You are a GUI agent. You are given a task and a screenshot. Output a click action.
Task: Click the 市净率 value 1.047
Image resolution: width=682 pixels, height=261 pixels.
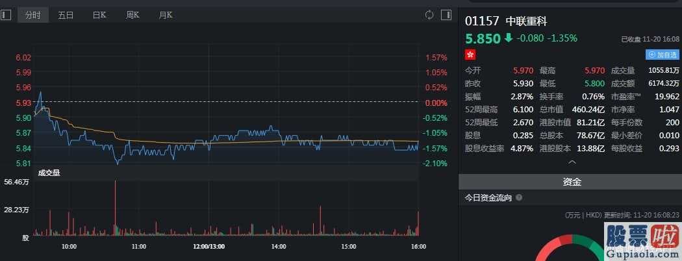click(x=670, y=110)
